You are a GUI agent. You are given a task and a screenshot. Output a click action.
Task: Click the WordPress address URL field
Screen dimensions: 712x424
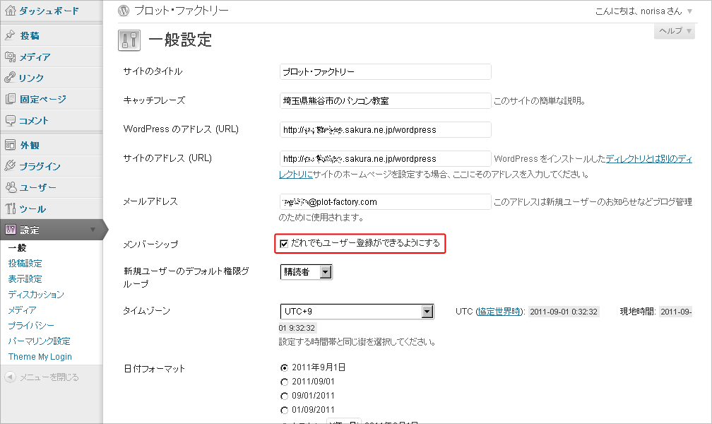tap(385, 129)
